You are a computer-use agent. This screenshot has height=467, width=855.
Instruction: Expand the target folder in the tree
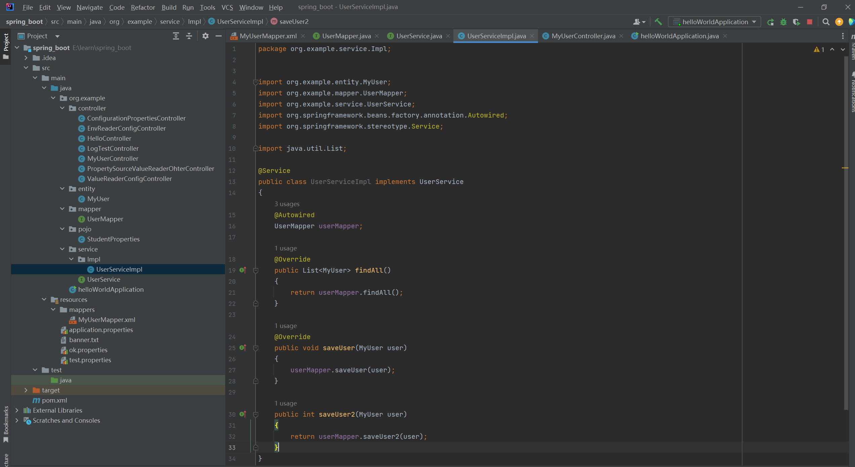(x=26, y=390)
